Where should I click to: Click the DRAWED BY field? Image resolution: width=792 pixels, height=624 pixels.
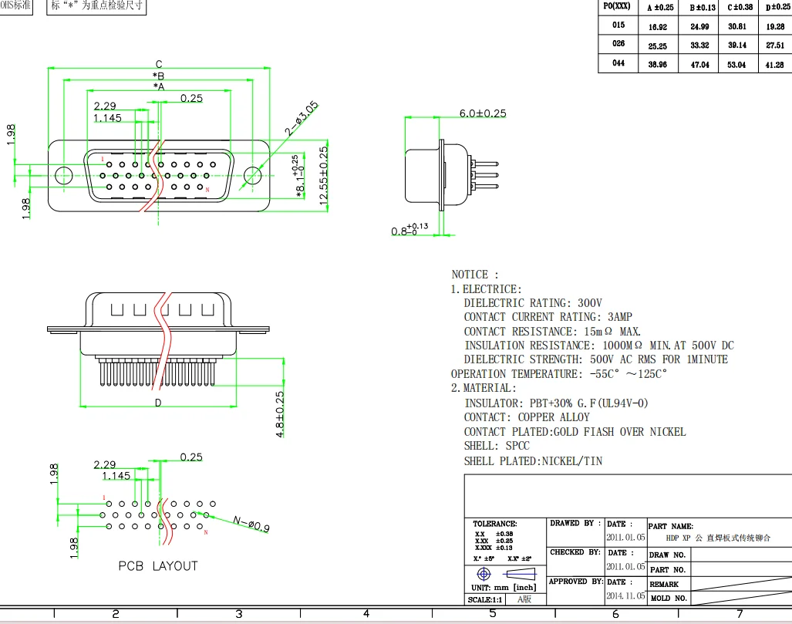[575, 524]
